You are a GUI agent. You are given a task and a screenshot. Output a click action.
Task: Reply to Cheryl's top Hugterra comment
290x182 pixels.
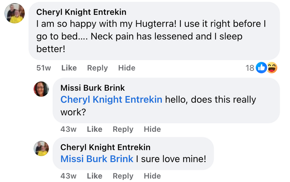click(98, 68)
